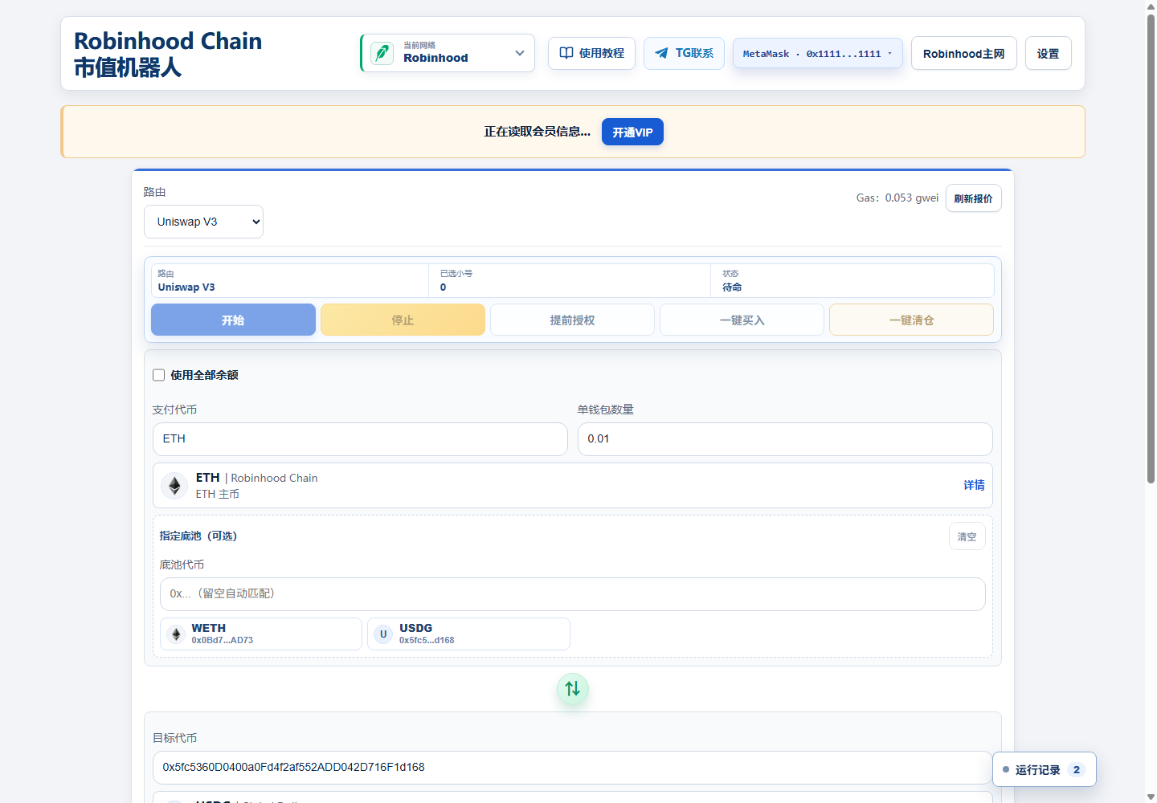Click 提前授权 pre-approve button
Screen dimensions: 1157x803
pos(572,320)
